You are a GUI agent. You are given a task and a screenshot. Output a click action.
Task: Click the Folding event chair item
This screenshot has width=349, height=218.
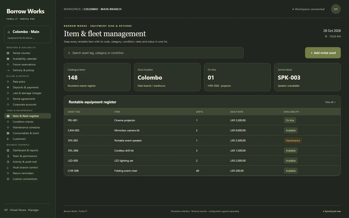pos(126,171)
